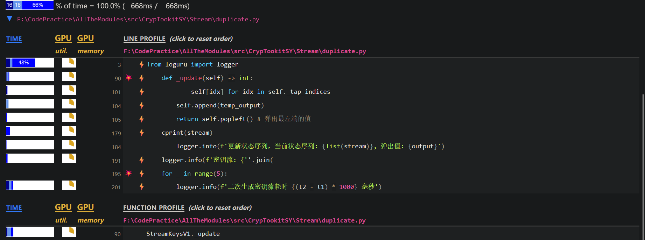The width and height of the screenshot is (645, 240).
Task: Sort by TIME in the function profile
Action: click(14, 208)
